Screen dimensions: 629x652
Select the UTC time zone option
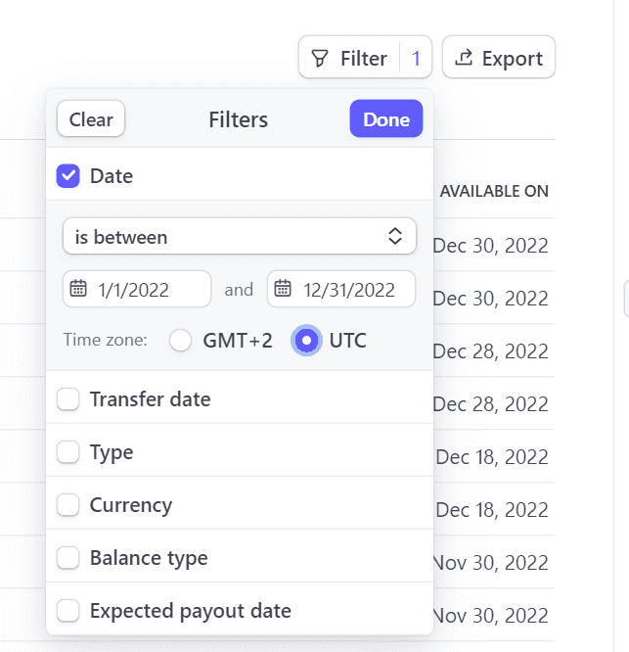306,341
